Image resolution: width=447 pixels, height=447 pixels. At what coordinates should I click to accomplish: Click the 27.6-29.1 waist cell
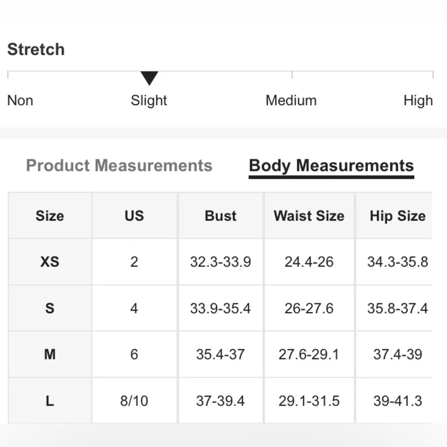[309, 354]
